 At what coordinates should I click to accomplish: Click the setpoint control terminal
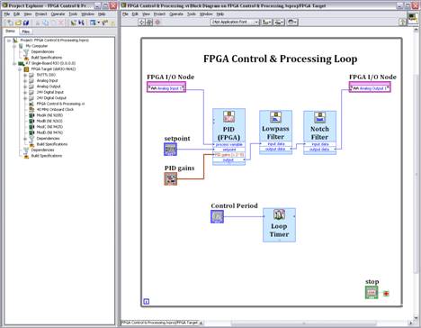pyautogui.click(x=170, y=150)
